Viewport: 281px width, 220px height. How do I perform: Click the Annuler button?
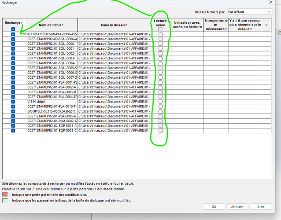(237, 207)
